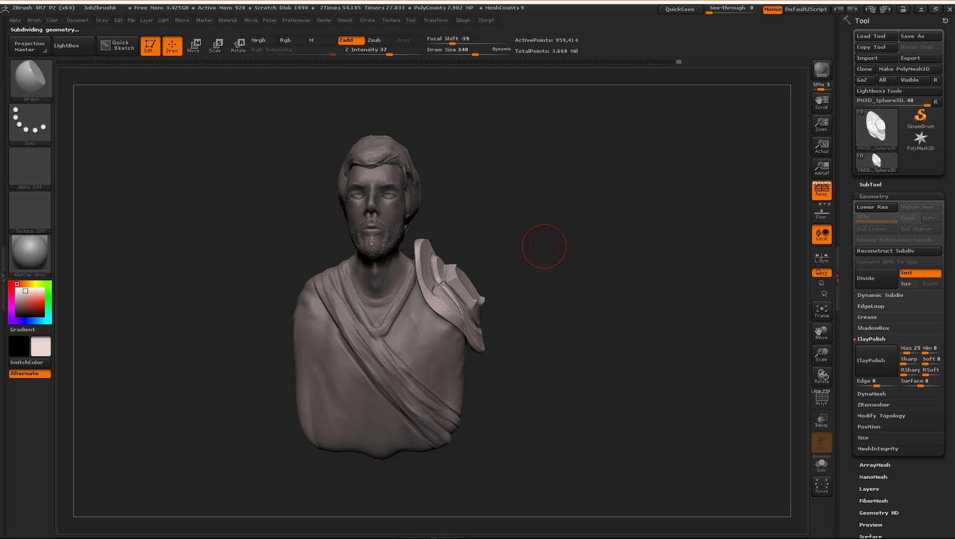Click the QuickSave button

pyautogui.click(x=680, y=9)
